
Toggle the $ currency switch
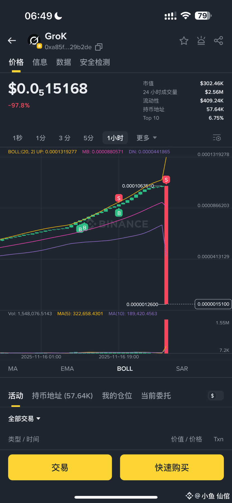pyautogui.click(x=216, y=396)
